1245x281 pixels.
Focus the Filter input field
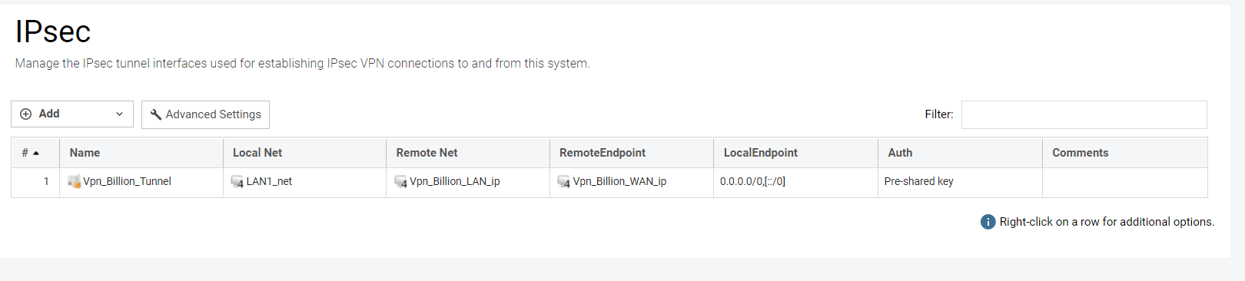click(x=1084, y=114)
